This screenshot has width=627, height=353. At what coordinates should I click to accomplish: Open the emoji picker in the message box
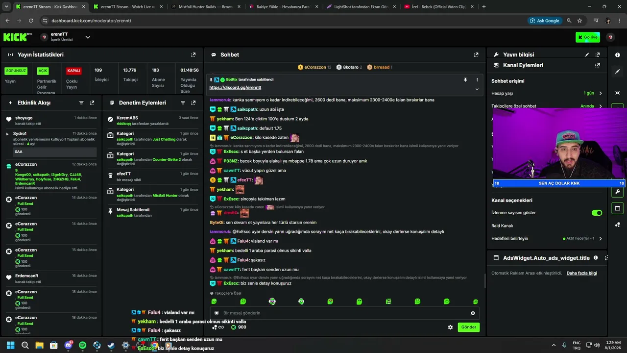(473, 313)
